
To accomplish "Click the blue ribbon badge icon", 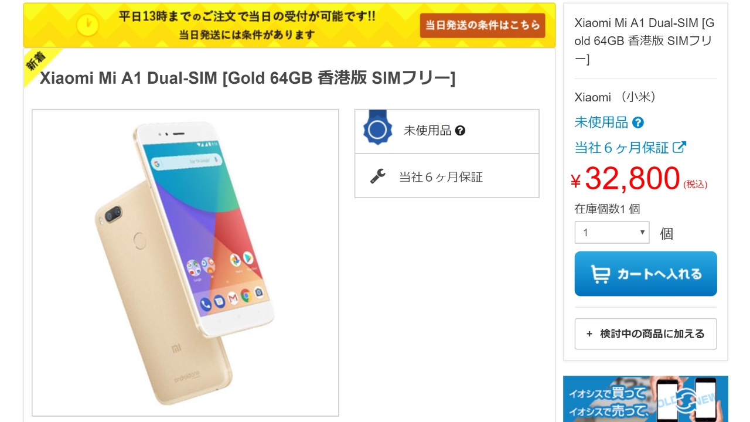I will (x=378, y=129).
